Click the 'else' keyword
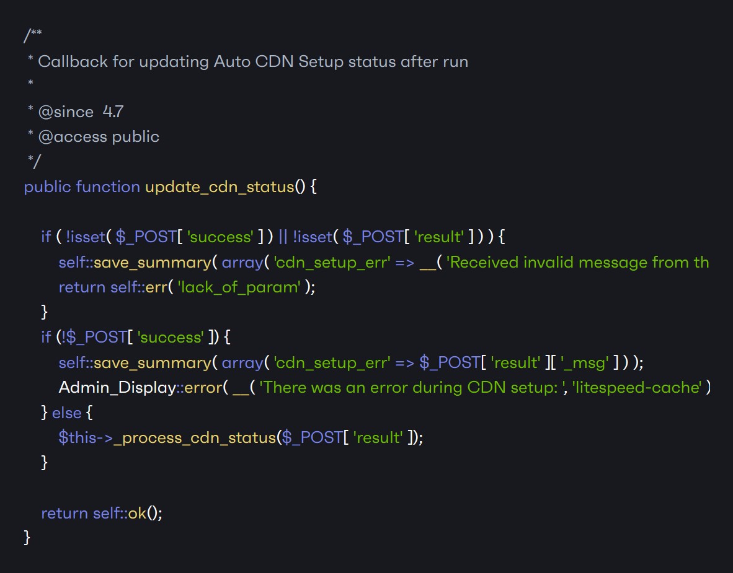The width and height of the screenshot is (733, 573). [x=65, y=413]
